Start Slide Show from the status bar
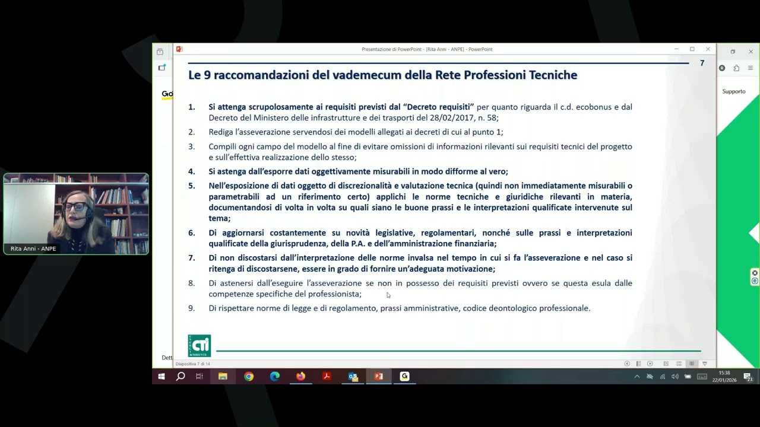 [705, 364]
